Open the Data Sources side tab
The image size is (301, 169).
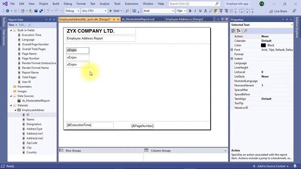[x=4, y=38]
